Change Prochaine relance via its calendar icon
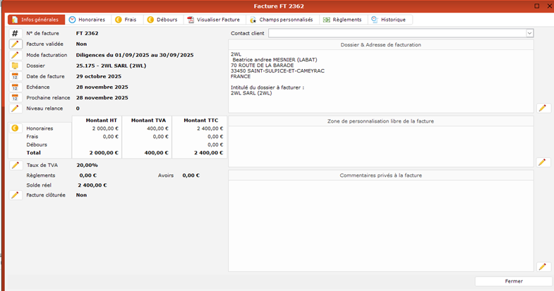The height and width of the screenshot is (291, 554). pos(15,98)
